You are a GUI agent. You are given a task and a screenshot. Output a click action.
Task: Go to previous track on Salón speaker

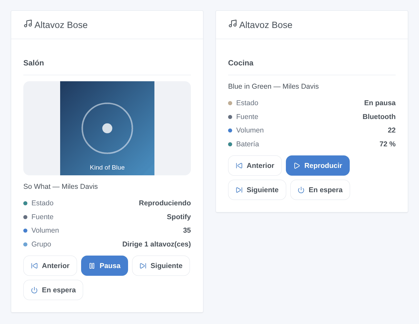click(50, 266)
